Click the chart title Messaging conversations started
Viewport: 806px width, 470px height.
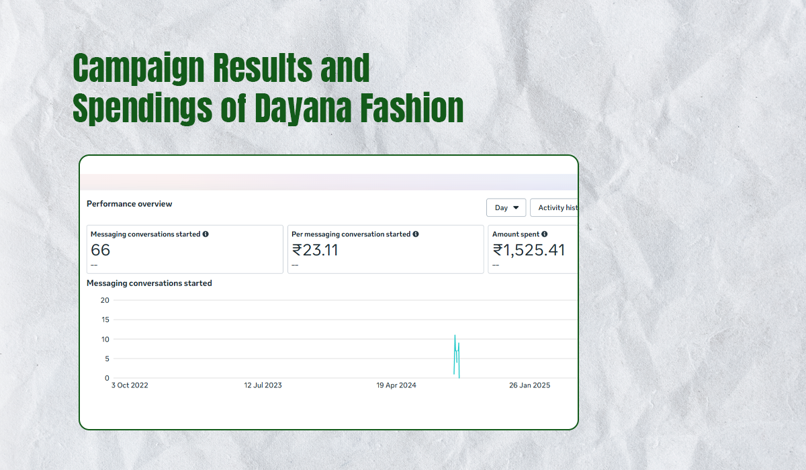pos(149,283)
